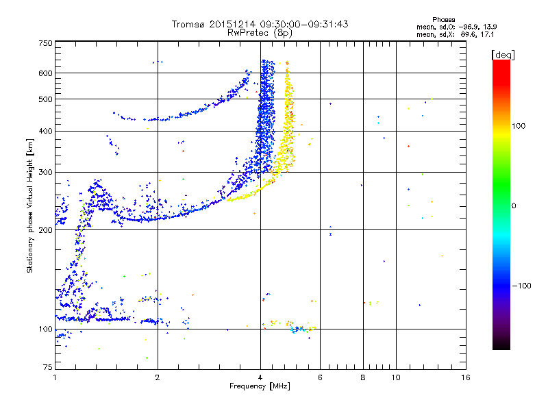This screenshot has height=411, width=548.
Task: Click the x-axis tick label '2'
Action: click(158, 377)
